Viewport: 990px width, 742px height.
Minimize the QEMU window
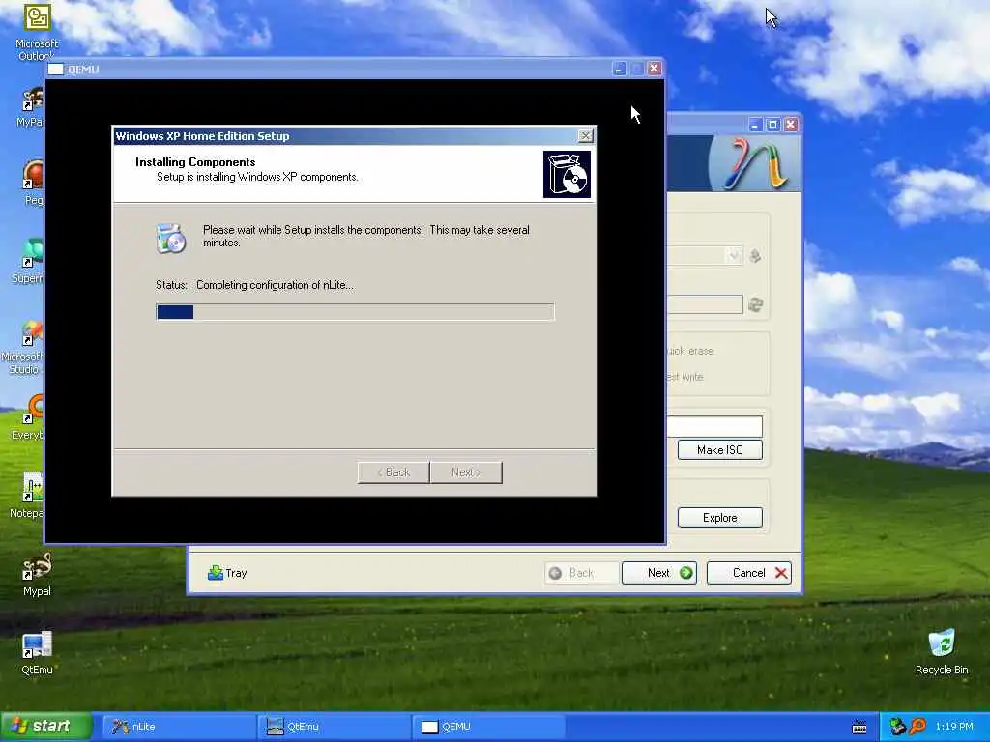coord(620,69)
